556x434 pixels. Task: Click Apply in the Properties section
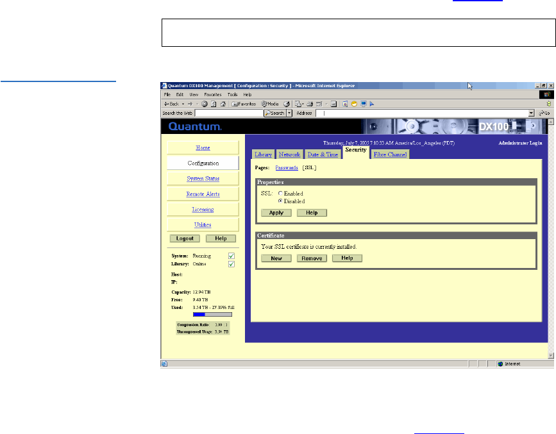pyautogui.click(x=276, y=213)
